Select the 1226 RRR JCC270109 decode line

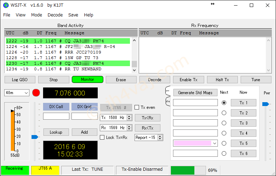coord(68,52)
